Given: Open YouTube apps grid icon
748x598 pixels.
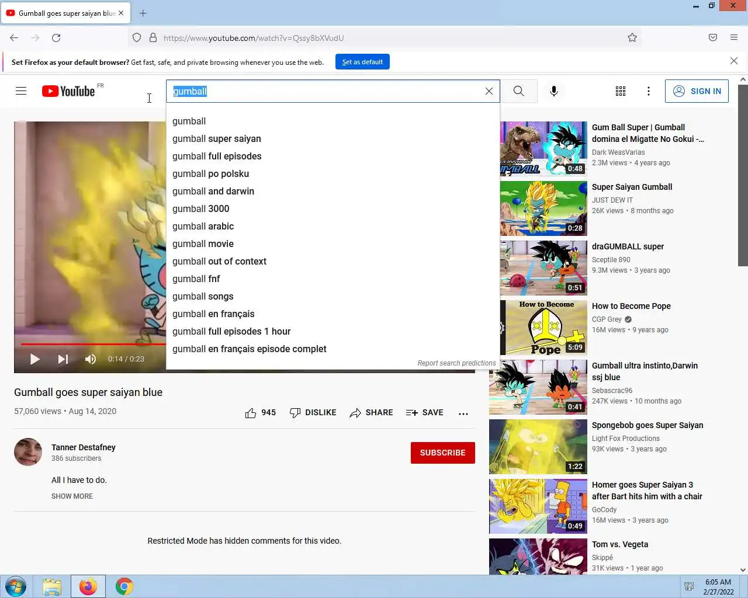Looking at the screenshot, I should coord(621,91).
